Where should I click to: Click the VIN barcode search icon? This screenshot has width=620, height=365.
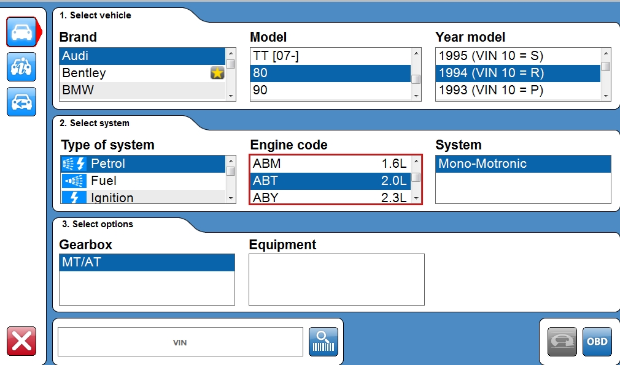[x=323, y=341]
